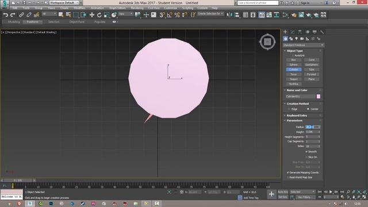Click the Box primitive button

(294, 60)
